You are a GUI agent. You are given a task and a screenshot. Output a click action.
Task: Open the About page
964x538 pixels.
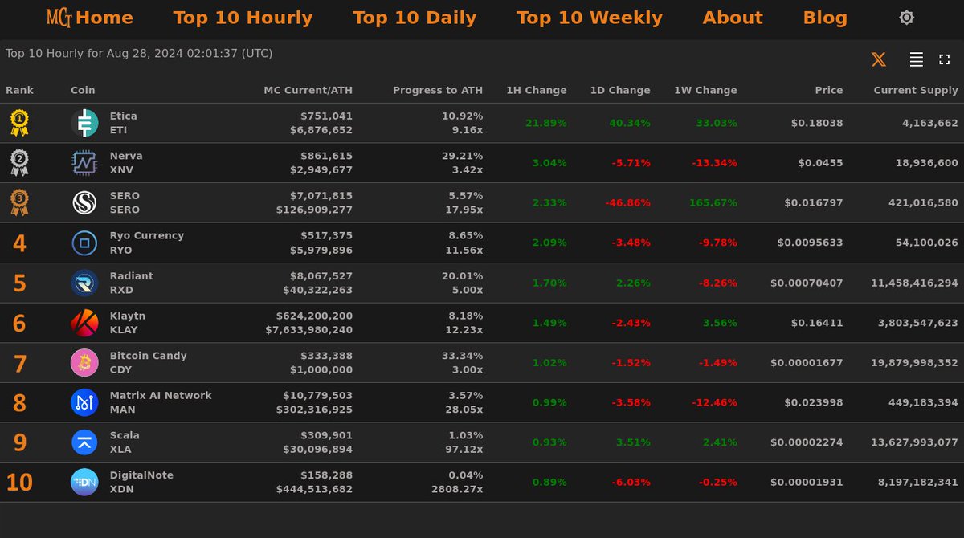(733, 18)
